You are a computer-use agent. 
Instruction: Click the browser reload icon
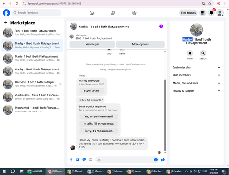(16, 3)
